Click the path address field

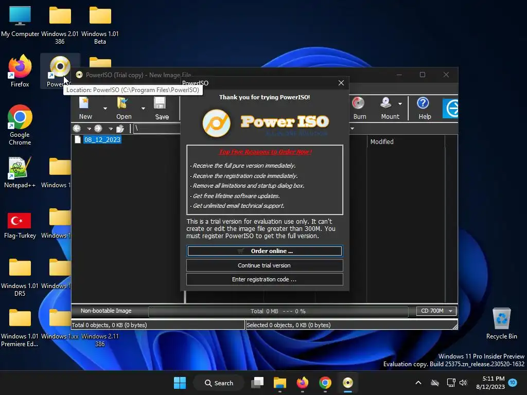click(x=157, y=129)
